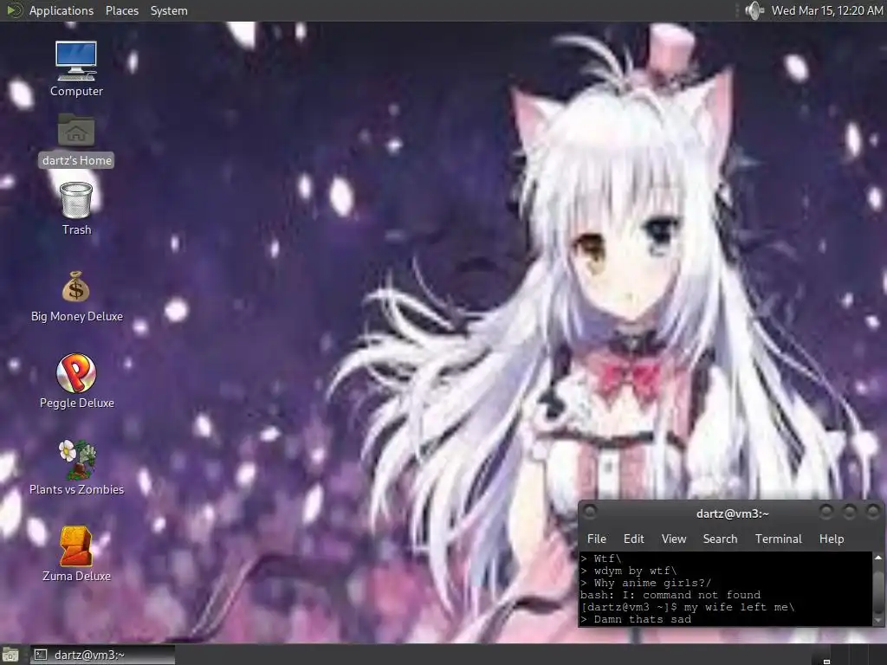
Task: Open the Applications menu
Action: (62, 10)
